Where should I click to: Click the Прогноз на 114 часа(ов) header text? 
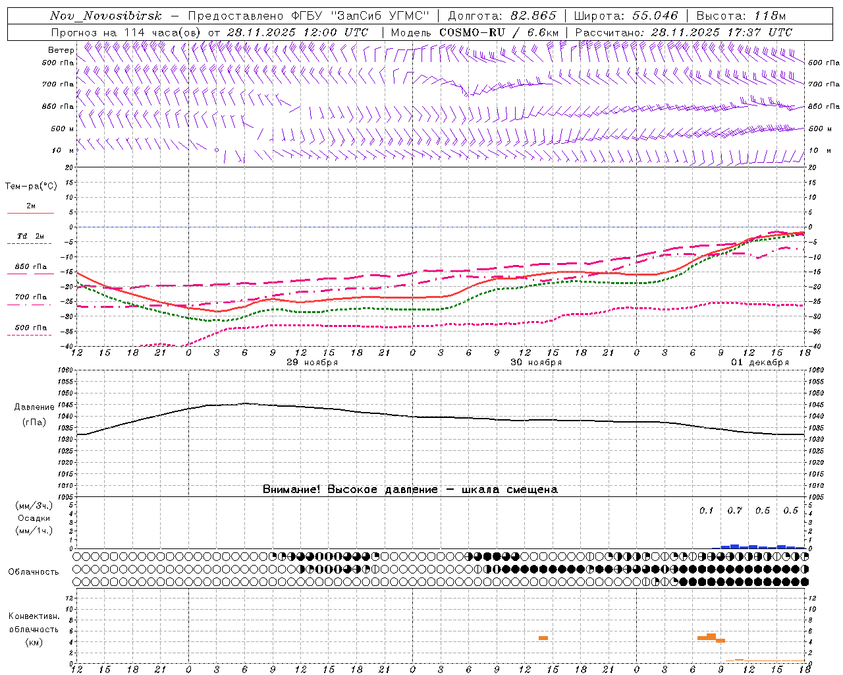point(127,32)
